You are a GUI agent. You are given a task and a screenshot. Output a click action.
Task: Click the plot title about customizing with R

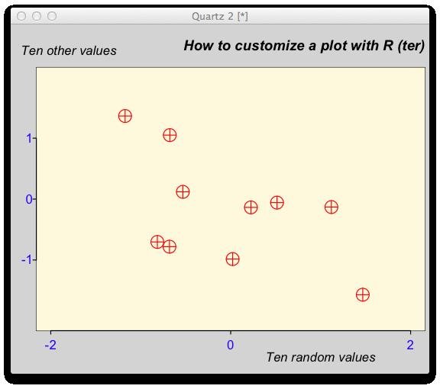click(x=304, y=46)
